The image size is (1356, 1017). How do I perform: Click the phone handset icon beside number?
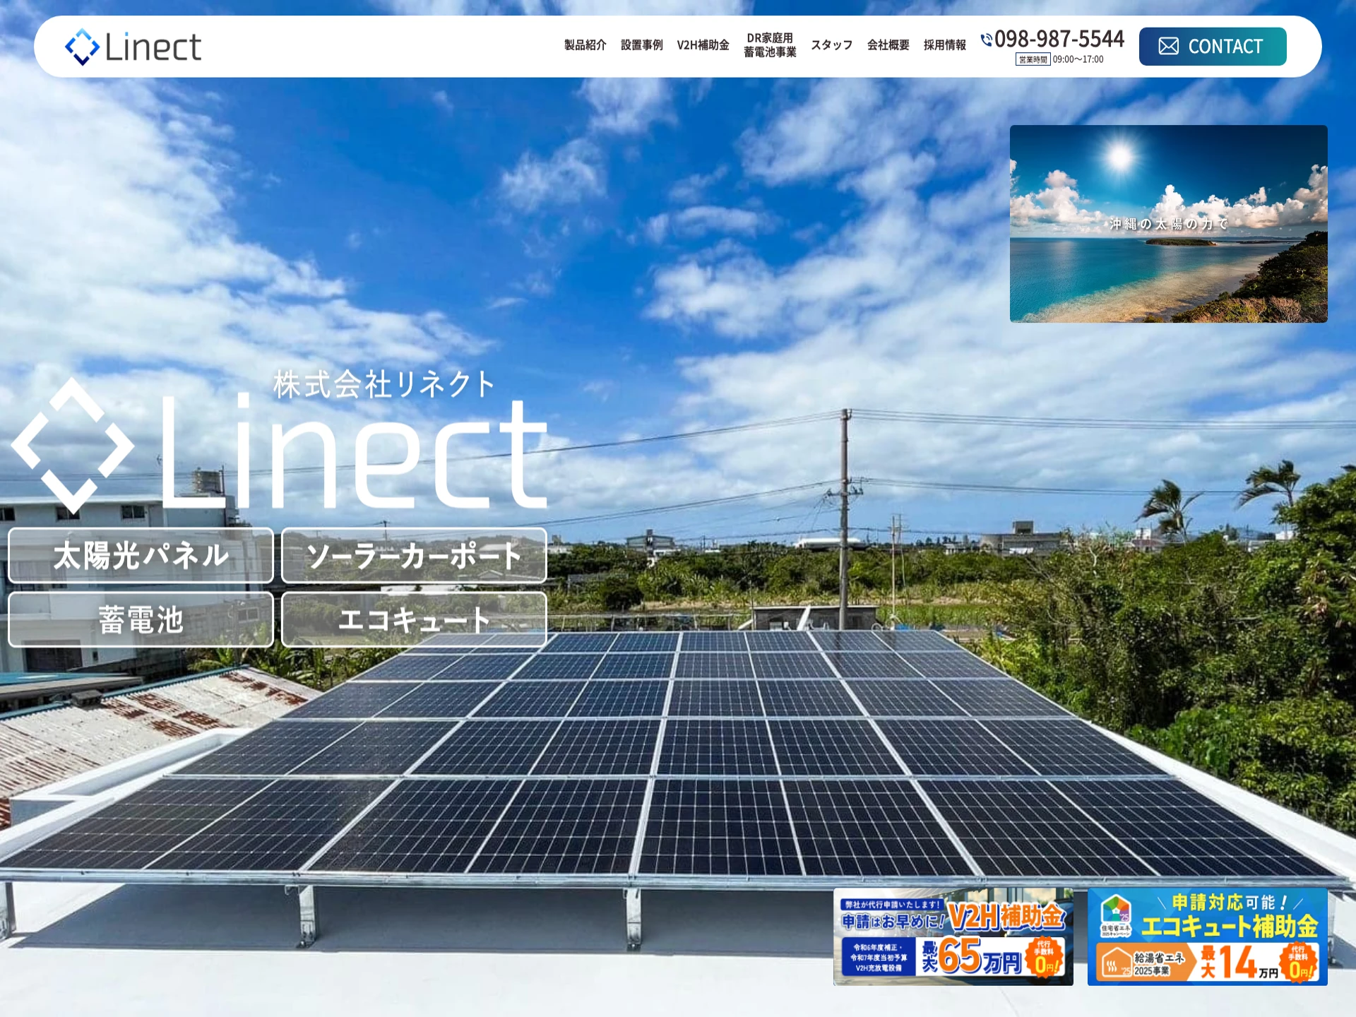click(986, 40)
